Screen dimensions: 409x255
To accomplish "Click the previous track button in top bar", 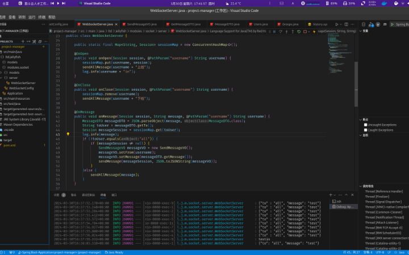I will click(x=52, y=3).
